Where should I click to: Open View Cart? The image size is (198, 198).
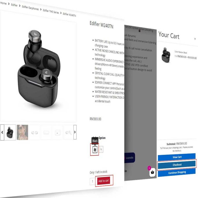(177, 157)
